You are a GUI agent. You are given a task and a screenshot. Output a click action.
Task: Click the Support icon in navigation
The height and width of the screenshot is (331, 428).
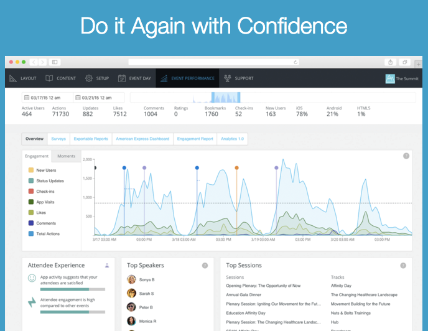228,78
